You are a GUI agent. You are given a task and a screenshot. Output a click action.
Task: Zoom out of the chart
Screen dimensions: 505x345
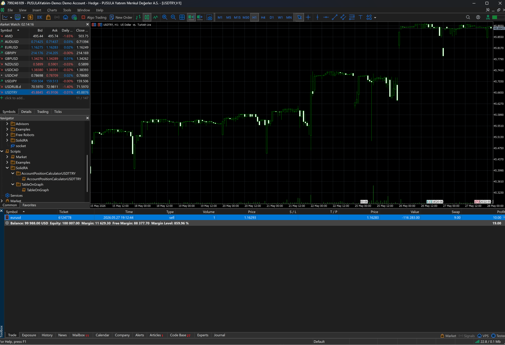tap(173, 17)
